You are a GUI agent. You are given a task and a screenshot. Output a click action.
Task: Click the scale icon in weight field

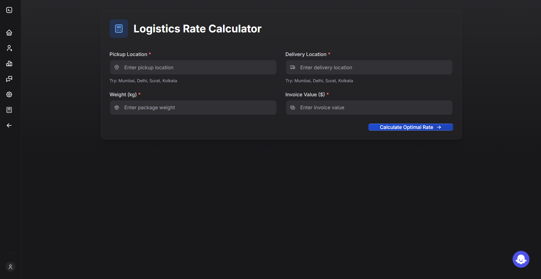tap(117, 108)
